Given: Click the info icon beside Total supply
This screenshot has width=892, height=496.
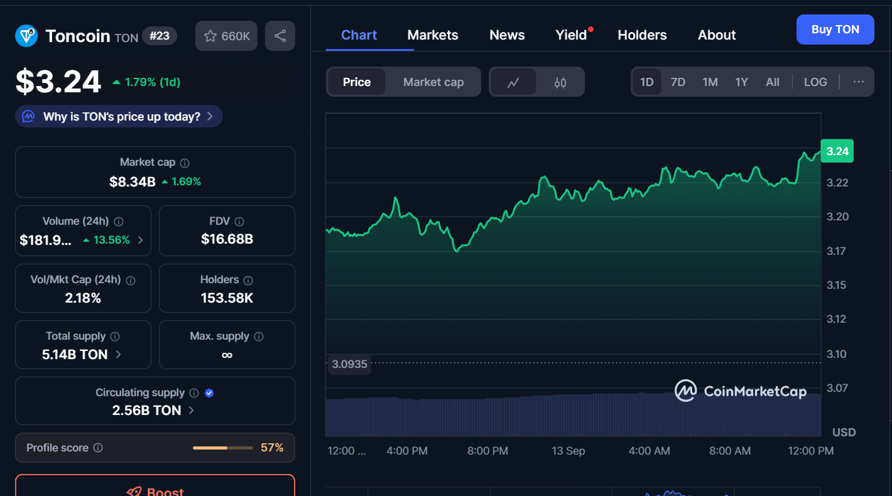Looking at the screenshot, I should [x=115, y=337].
